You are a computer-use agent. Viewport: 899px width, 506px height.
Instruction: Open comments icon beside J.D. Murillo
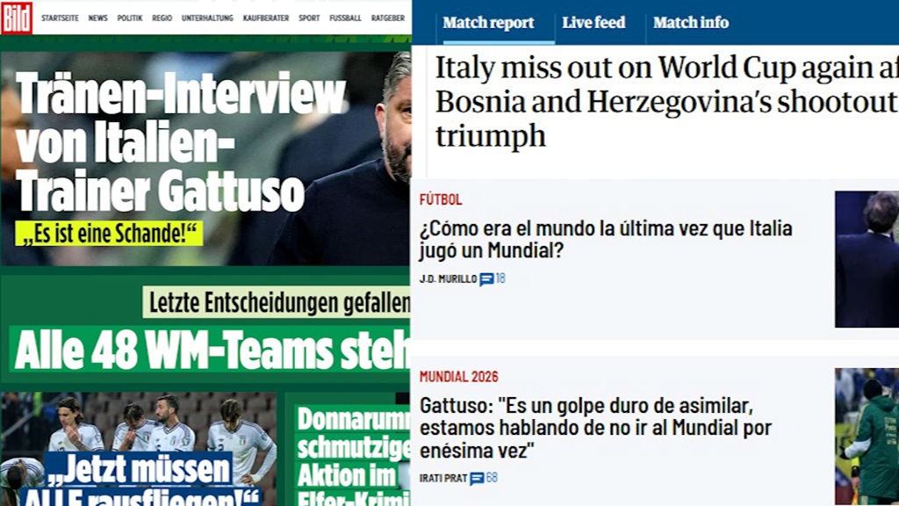tap(486, 279)
